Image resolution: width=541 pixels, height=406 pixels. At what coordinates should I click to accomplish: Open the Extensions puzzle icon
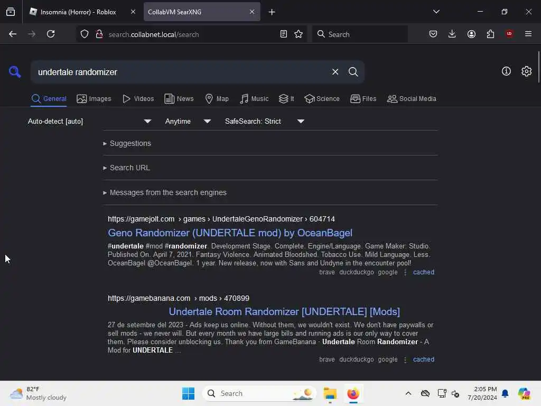490,34
